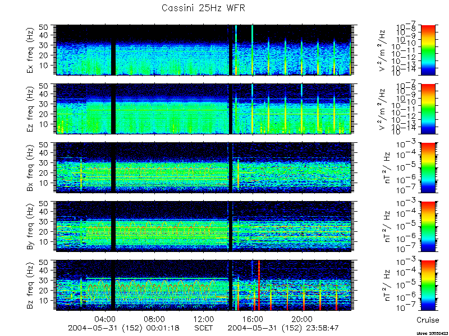Click the Ez panel color scale bar

[428, 109]
